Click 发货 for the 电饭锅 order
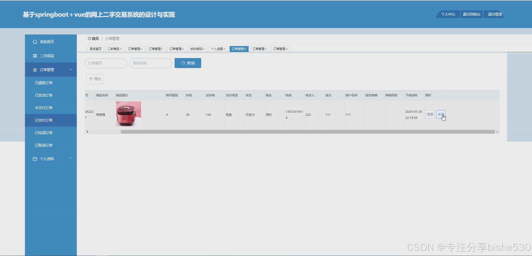 click(441, 114)
